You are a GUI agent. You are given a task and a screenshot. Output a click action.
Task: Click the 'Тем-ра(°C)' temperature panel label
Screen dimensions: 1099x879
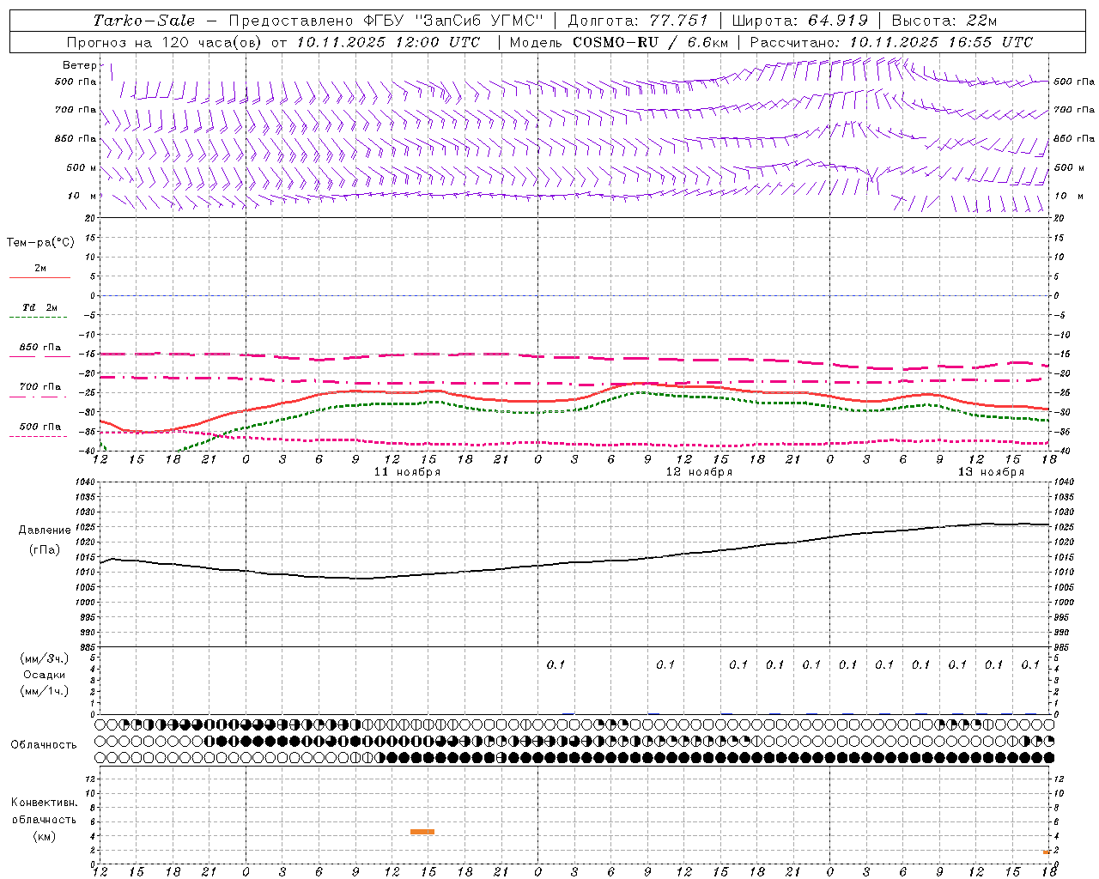click(40, 243)
